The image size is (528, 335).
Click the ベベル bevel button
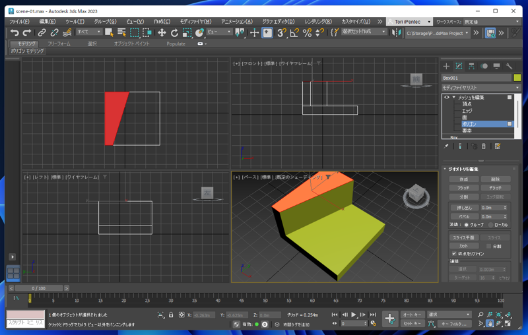click(x=464, y=216)
